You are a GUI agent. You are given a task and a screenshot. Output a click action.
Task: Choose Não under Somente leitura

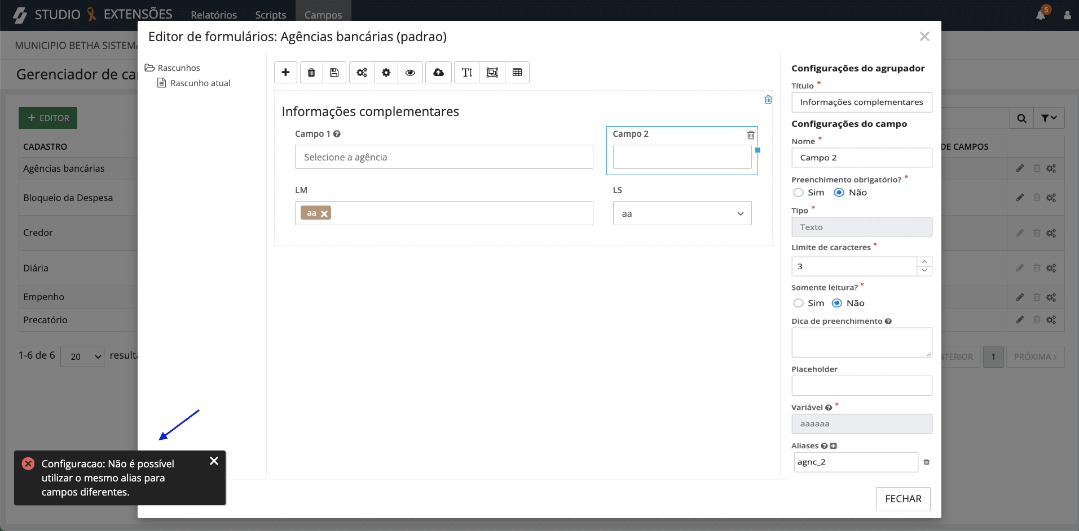(837, 303)
